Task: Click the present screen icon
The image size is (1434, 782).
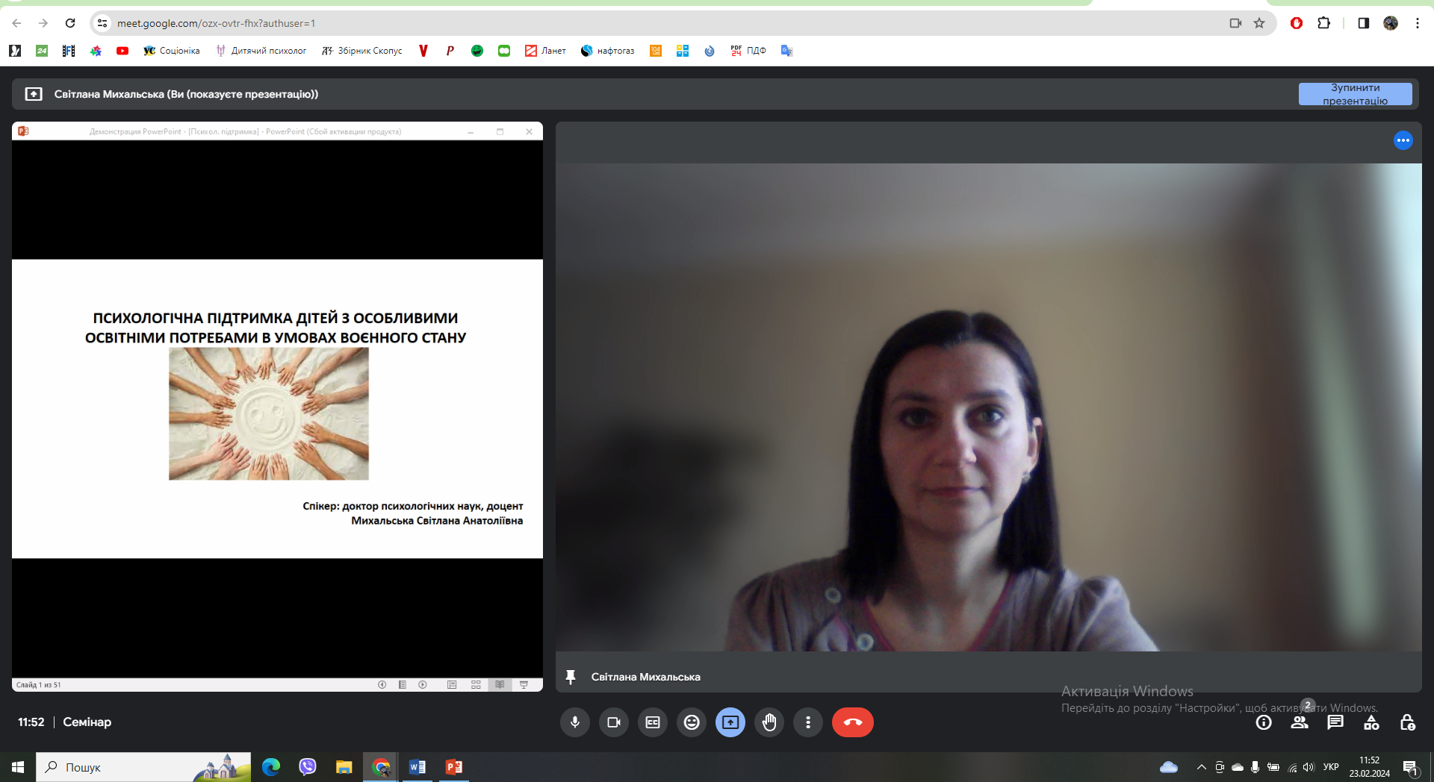Action: click(x=730, y=722)
